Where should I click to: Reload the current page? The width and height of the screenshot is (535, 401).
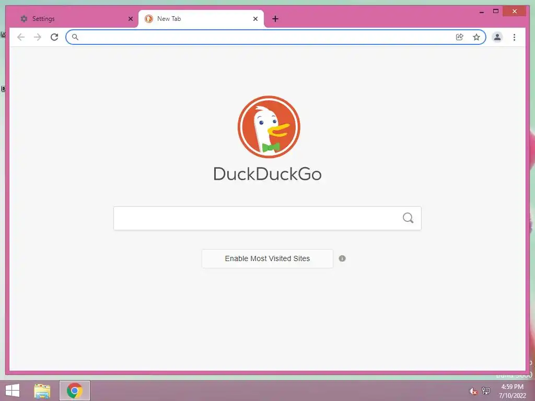pyautogui.click(x=54, y=37)
